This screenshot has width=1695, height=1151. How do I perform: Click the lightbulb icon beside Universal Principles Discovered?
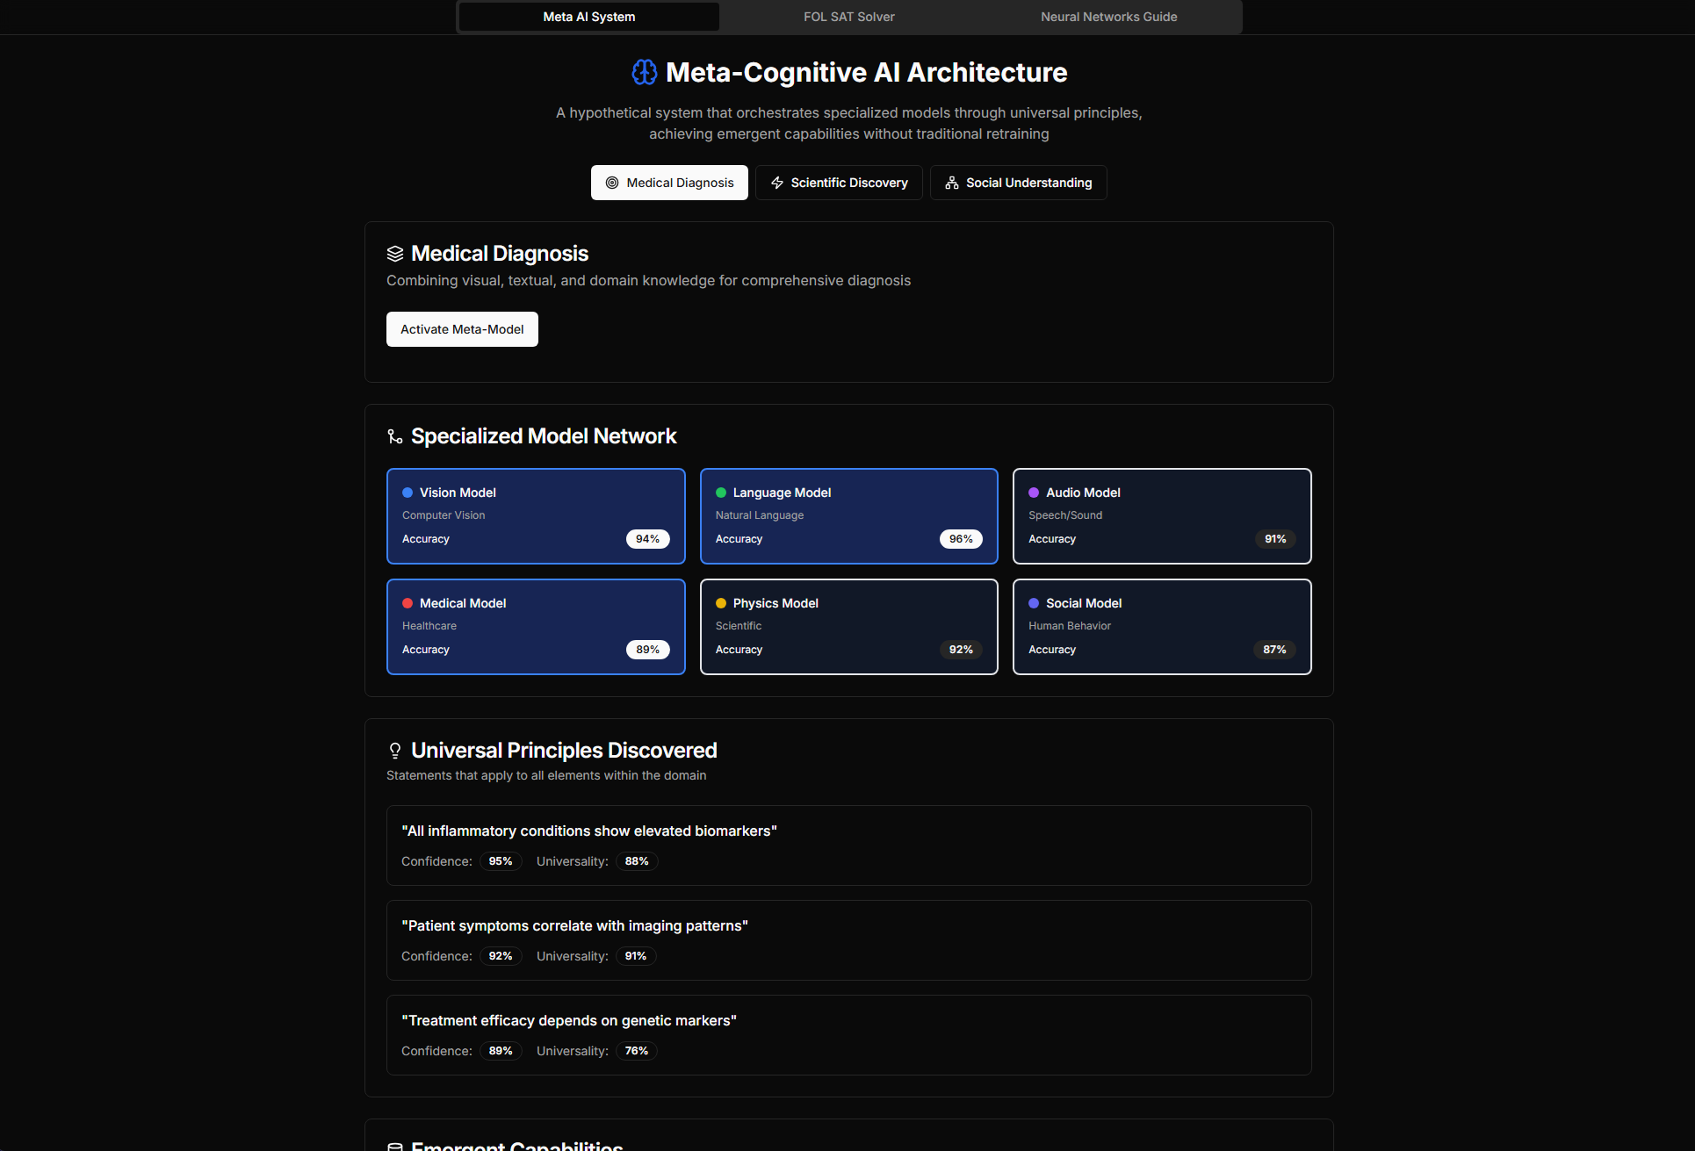coord(394,751)
